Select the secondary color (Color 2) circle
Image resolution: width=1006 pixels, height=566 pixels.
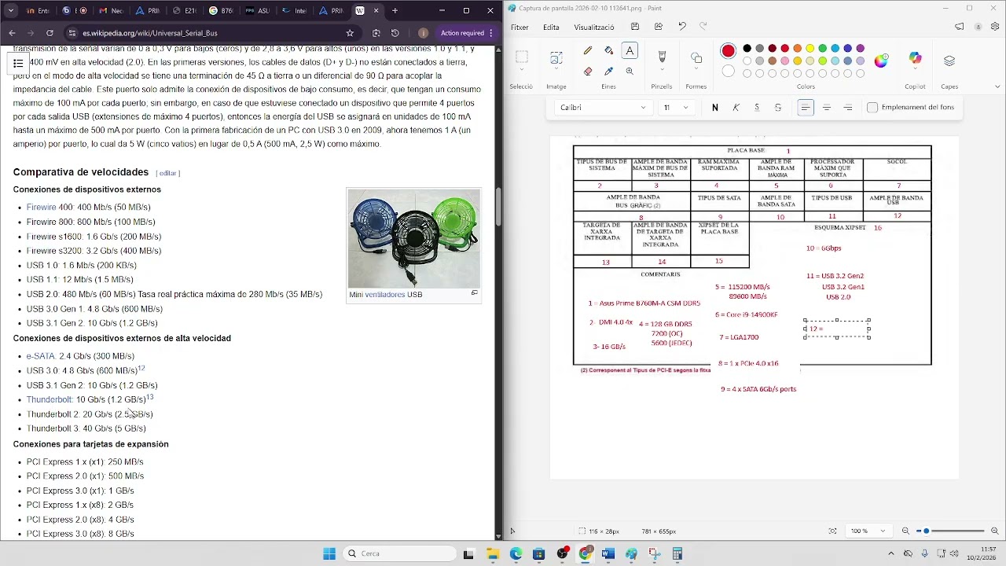728,72
